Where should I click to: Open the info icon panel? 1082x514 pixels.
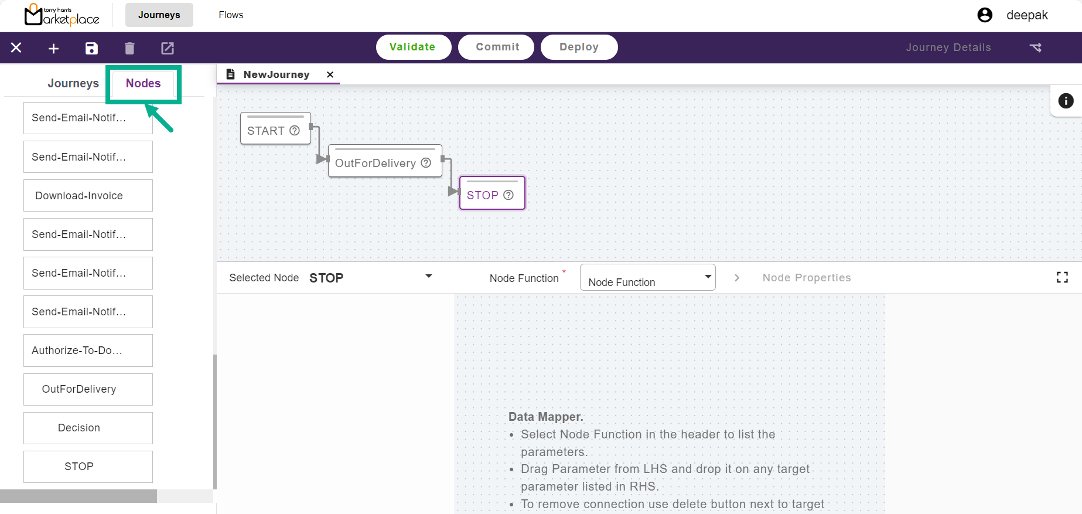(x=1066, y=101)
